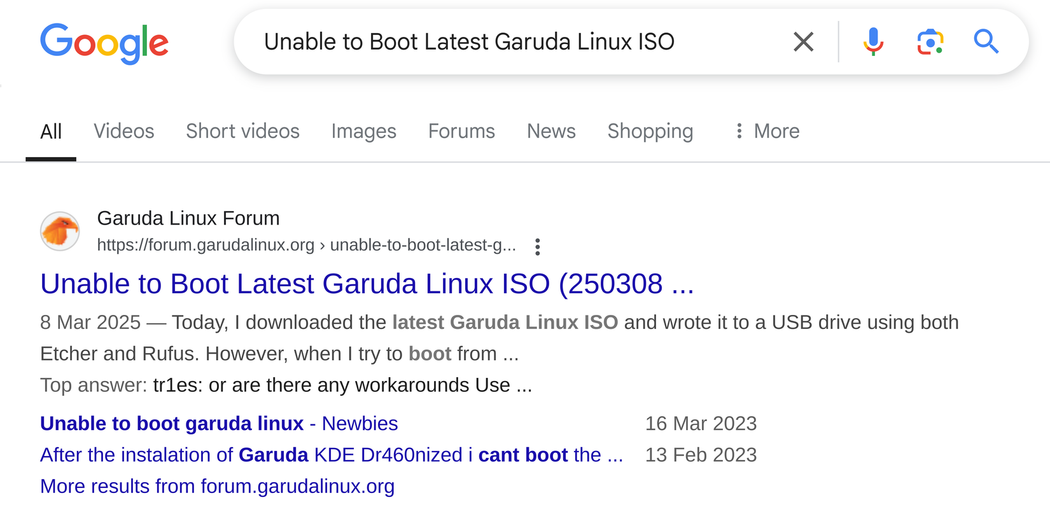The image size is (1050, 514).
Task: Open the Images tab
Action: pos(363,131)
